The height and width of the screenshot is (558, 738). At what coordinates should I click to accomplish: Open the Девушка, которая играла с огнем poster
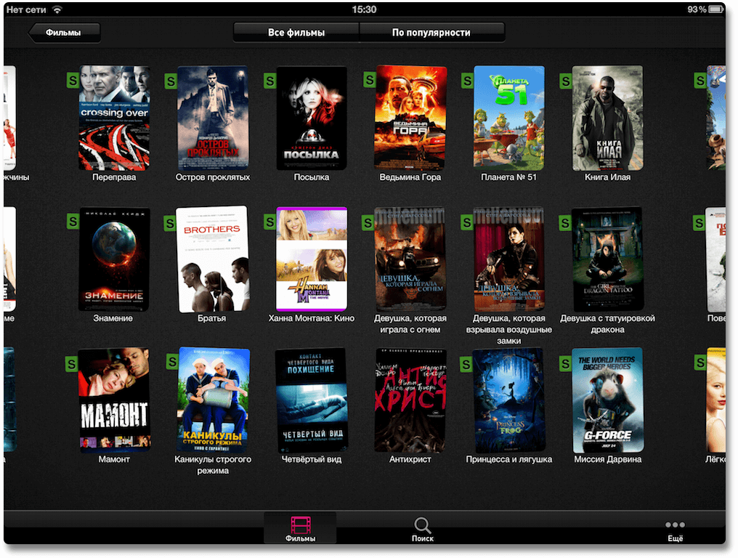pyautogui.click(x=410, y=259)
